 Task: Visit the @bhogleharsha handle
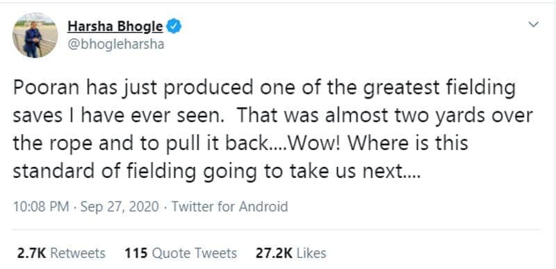point(115,45)
